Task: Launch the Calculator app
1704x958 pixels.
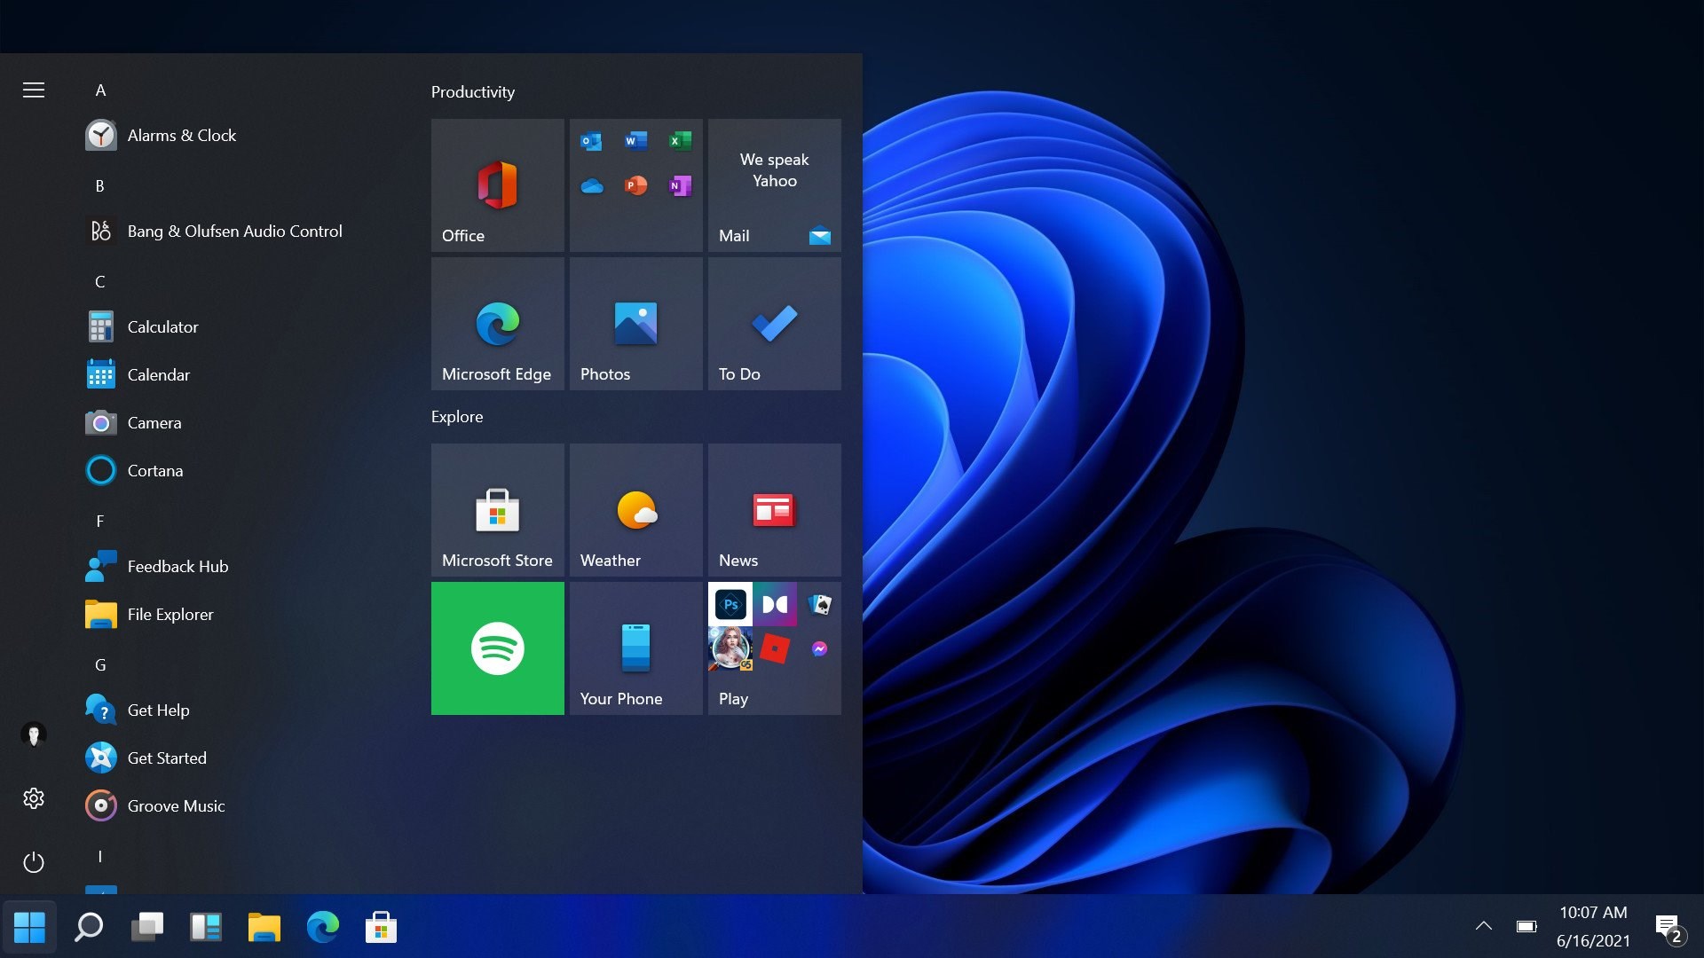Action: coord(162,326)
